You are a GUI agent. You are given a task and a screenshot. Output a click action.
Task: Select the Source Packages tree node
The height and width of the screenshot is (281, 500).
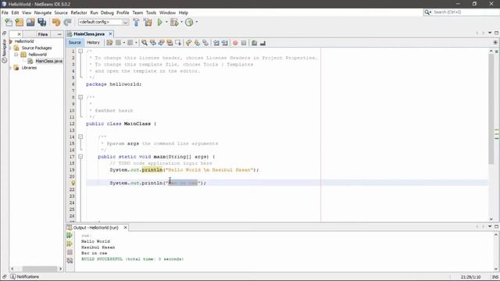click(x=37, y=48)
